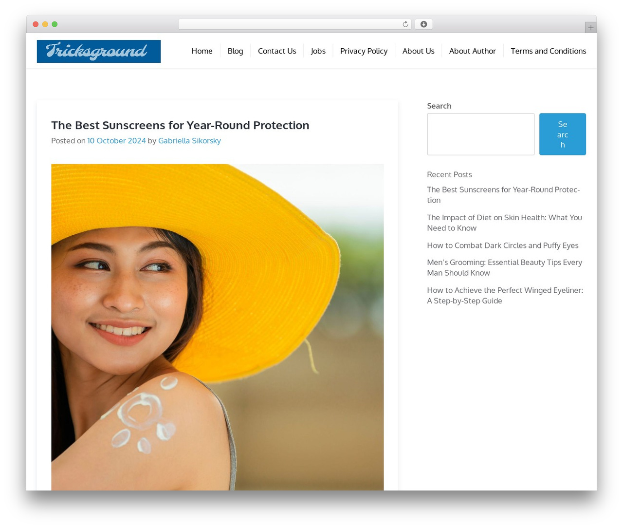Image resolution: width=623 pixels, height=528 pixels.
Task: Open recent post Combat Dark Circles and Puffy Eyes
Action: [503, 245]
